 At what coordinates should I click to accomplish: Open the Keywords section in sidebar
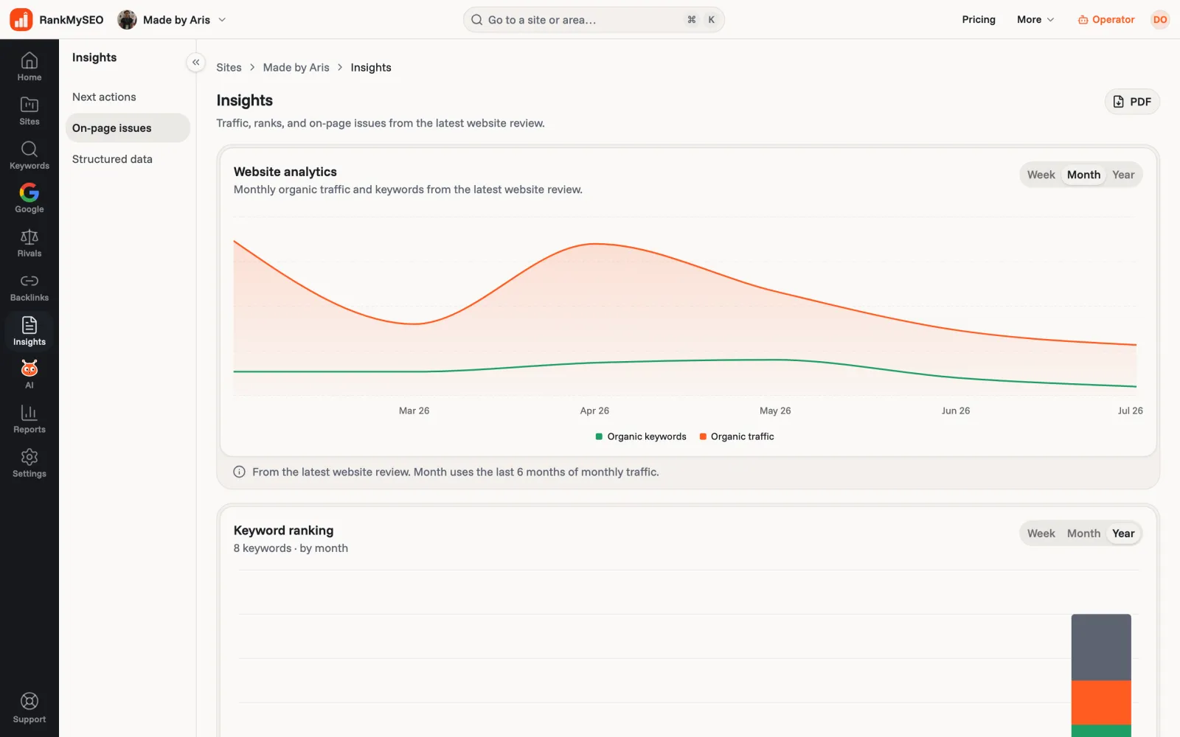point(29,155)
